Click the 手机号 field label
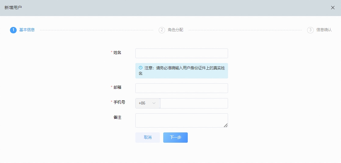 click(x=119, y=102)
